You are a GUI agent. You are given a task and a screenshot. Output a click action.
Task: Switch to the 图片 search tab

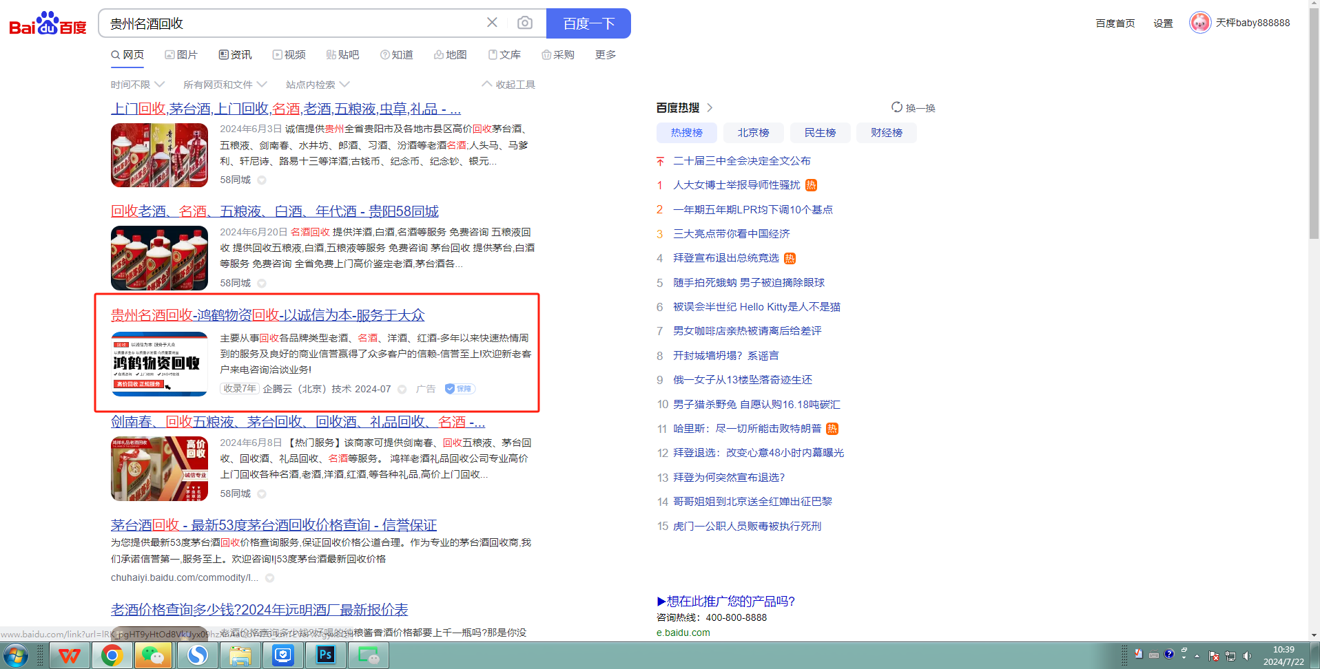click(x=181, y=55)
